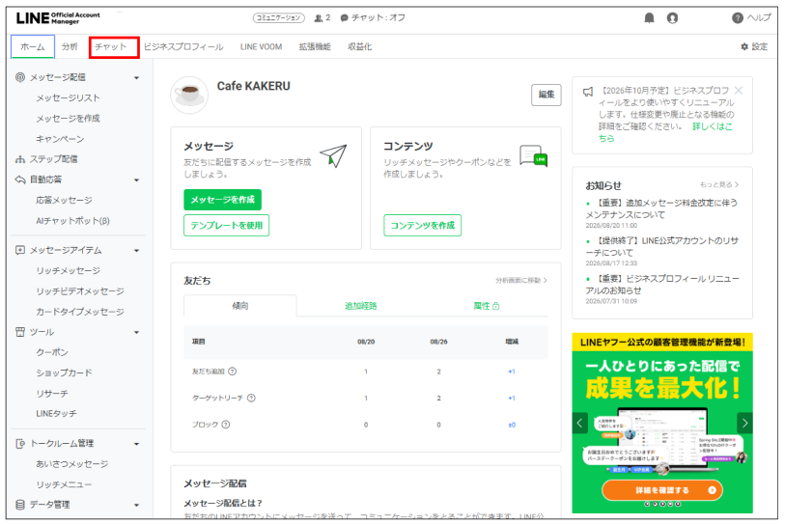785x524 pixels.
Task: Click the 編集 button beside Cafe KAKERU
Action: click(x=547, y=95)
